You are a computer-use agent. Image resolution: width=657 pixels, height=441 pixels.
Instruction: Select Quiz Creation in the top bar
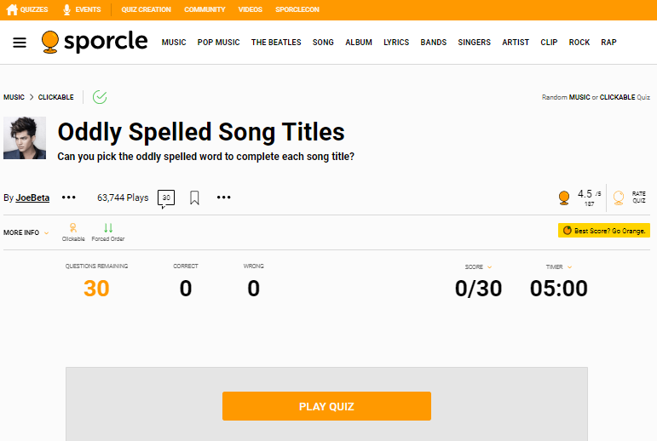[147, 9]
